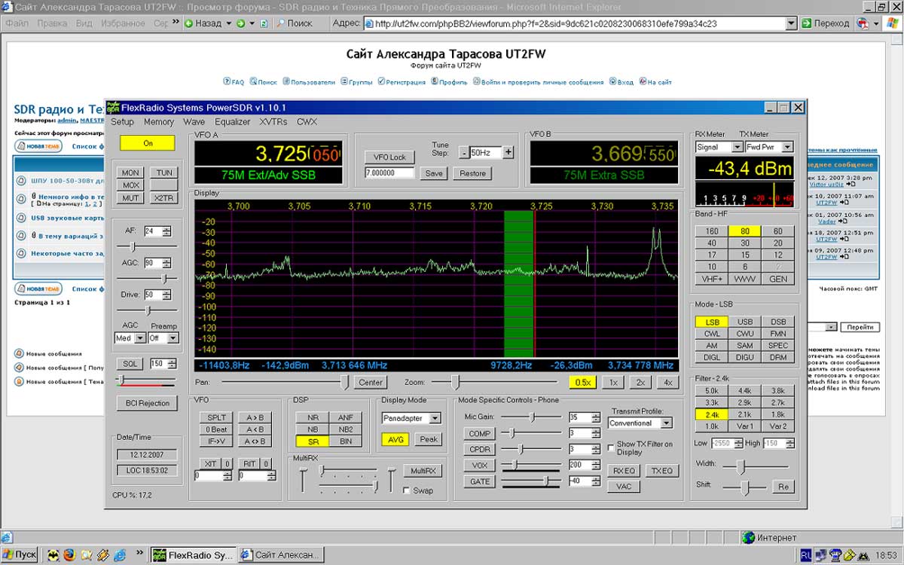This screenshot has width=904, height=565.
Task: Check Show TX Filter on Display
Action: (x=610, y=446)
